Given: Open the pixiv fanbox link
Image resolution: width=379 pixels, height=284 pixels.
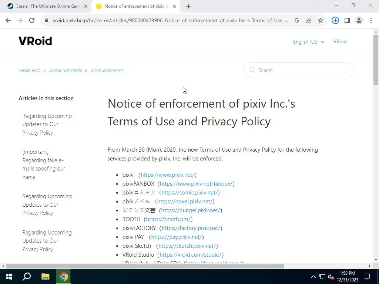Looking at the screenshot, I should point(196,184).
